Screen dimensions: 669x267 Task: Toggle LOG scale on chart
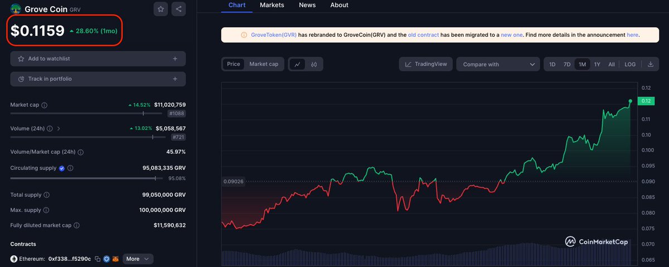[630, 65]
